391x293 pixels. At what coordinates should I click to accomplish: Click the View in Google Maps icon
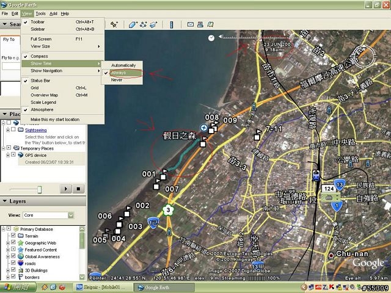(x=210, y=24)
